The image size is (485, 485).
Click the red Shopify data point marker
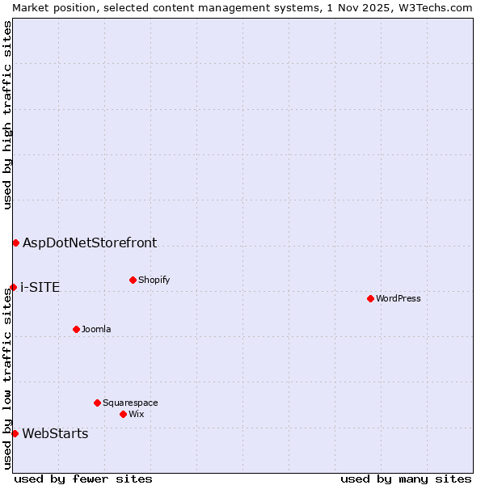(x=133, y=280)
